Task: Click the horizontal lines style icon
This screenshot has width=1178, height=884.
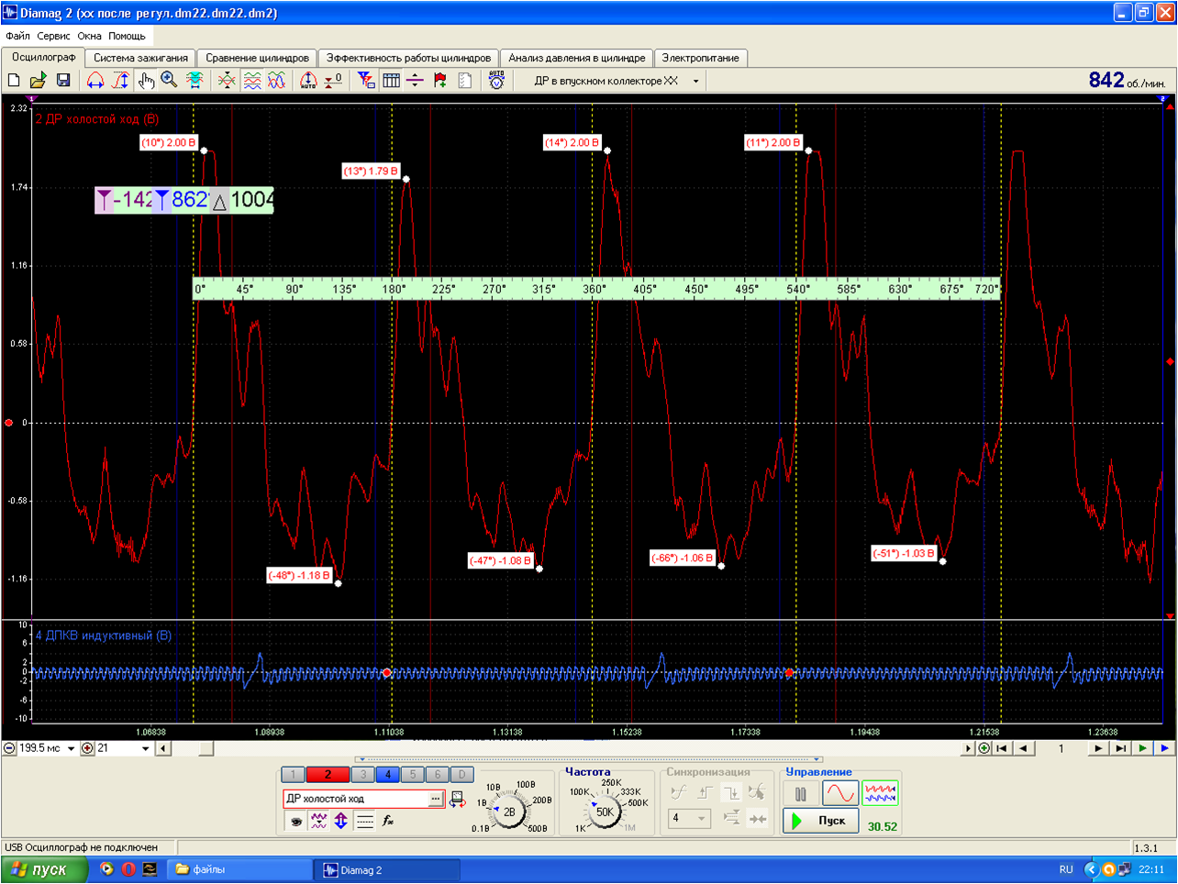Action: (364, 821)
